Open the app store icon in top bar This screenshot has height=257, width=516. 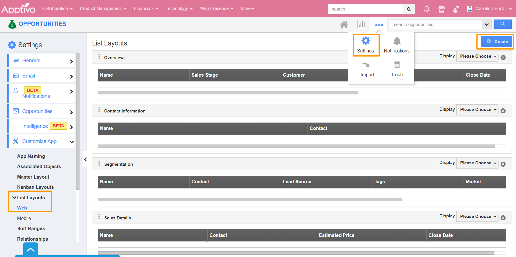click(441, 9)
